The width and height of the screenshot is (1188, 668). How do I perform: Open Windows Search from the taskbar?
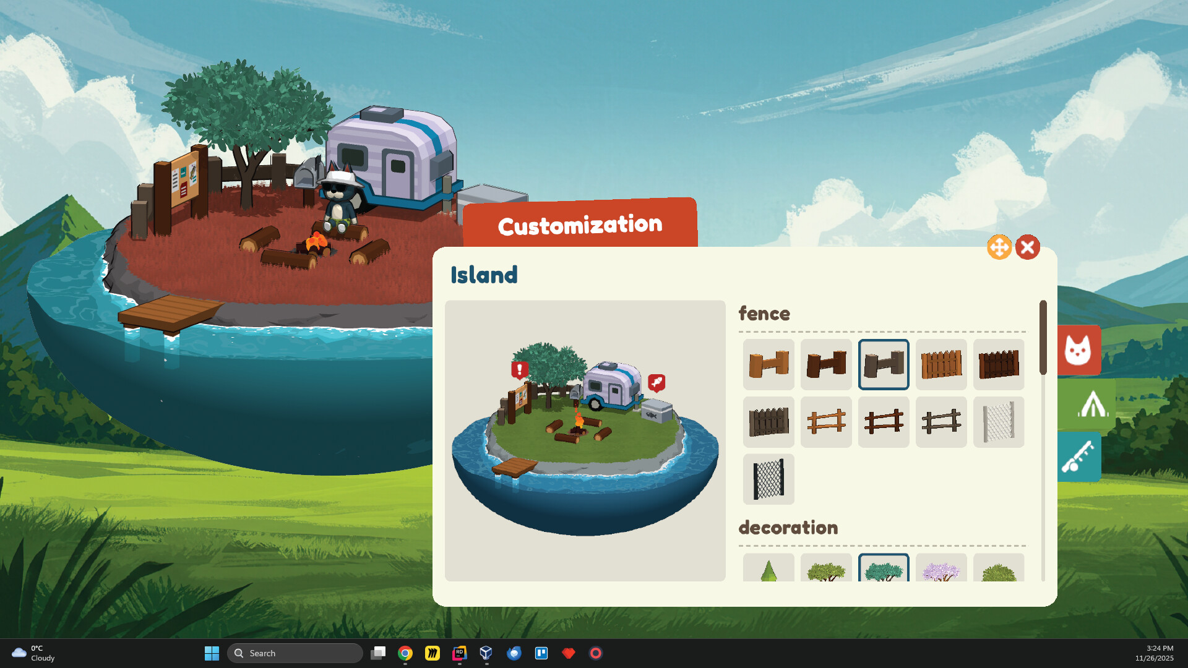click(295, 653)
